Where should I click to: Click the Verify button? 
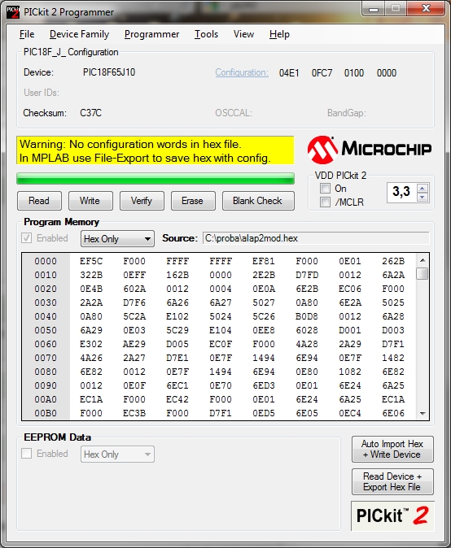pyautogui.click(x=142, y=201)
